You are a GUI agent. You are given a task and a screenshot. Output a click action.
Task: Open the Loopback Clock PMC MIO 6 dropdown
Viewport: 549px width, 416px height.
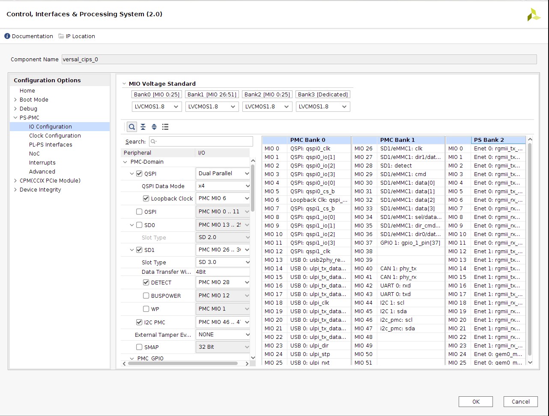[x=223, y=198]
